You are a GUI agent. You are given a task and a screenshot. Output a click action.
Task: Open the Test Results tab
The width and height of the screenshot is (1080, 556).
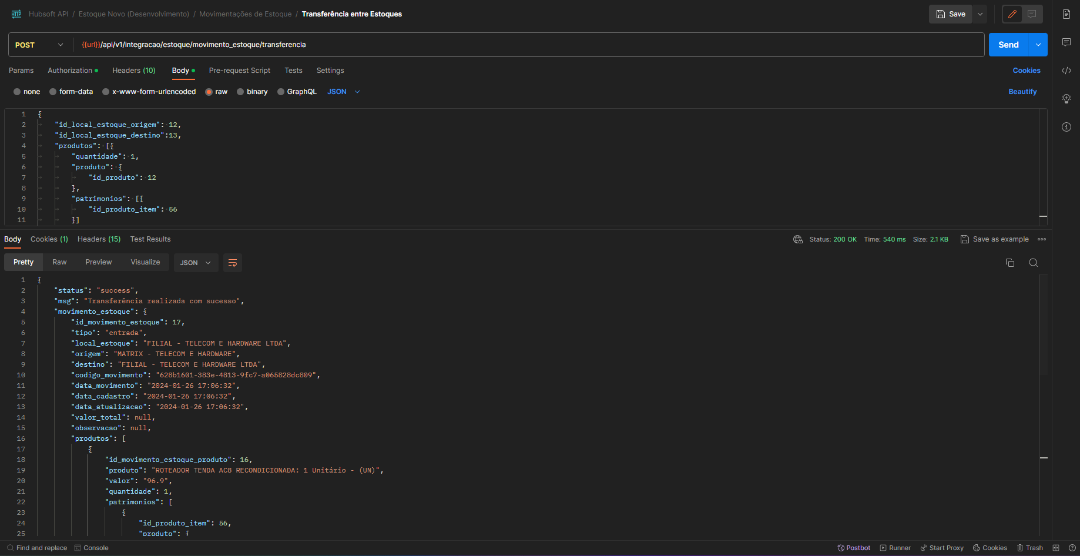[x=150, y=239]
